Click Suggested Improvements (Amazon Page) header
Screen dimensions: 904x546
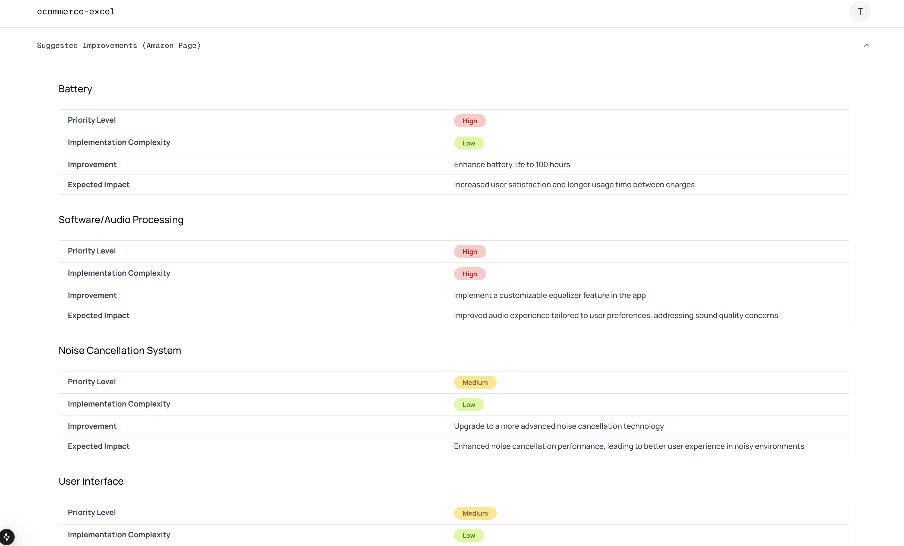(119, 46)
